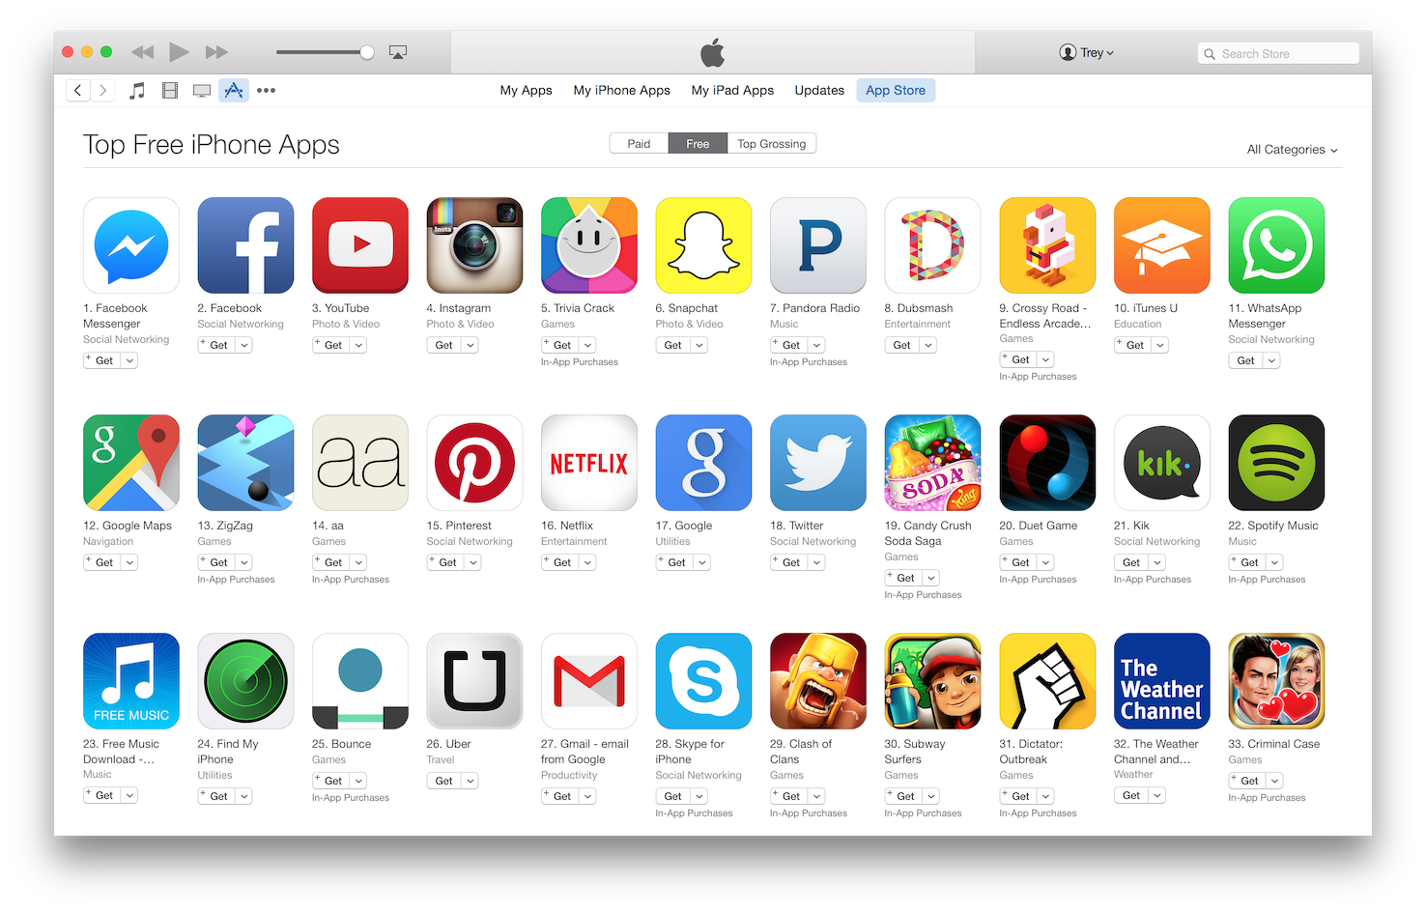Click the three-dots more libraries icon

[x=266, y=91]
